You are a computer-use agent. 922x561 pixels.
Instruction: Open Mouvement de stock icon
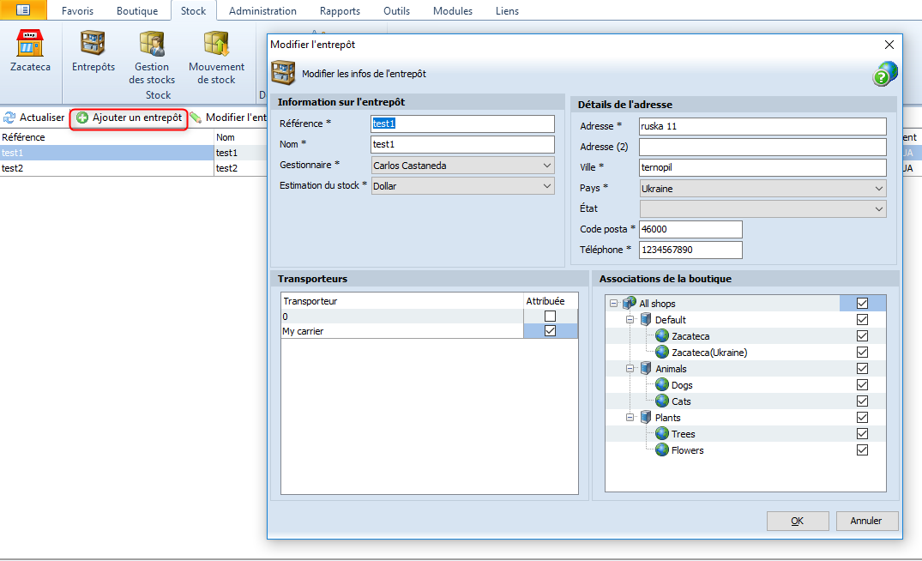pos(216,44)
